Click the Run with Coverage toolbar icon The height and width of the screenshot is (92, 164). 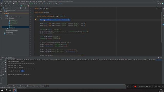coord(34,4)
